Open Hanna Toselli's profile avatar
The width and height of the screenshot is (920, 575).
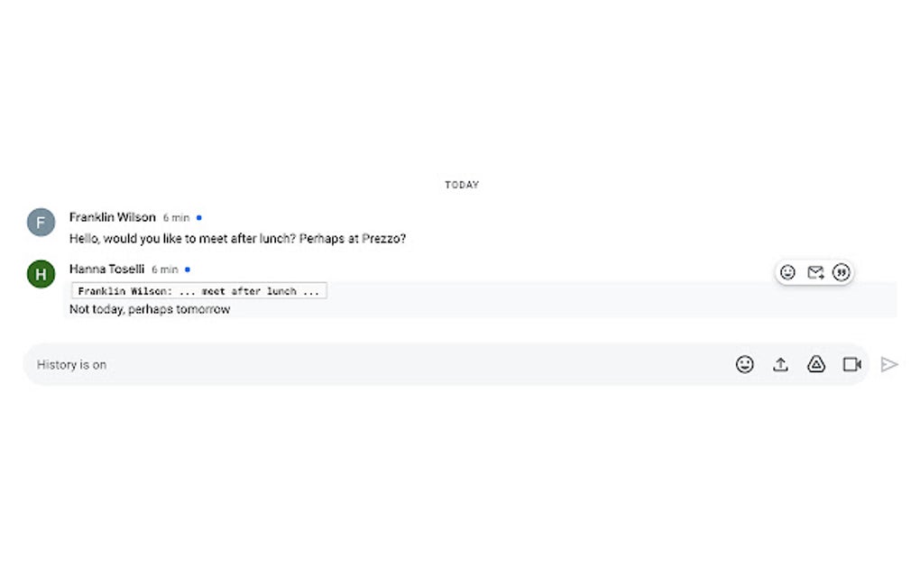[41, 274]
